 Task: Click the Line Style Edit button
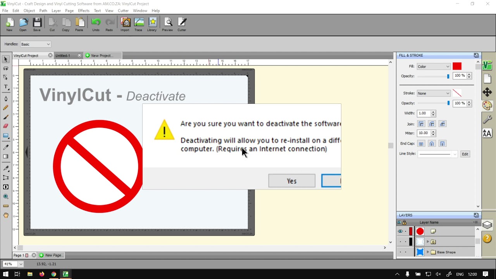pyautogui.click(x=465, y=154)
